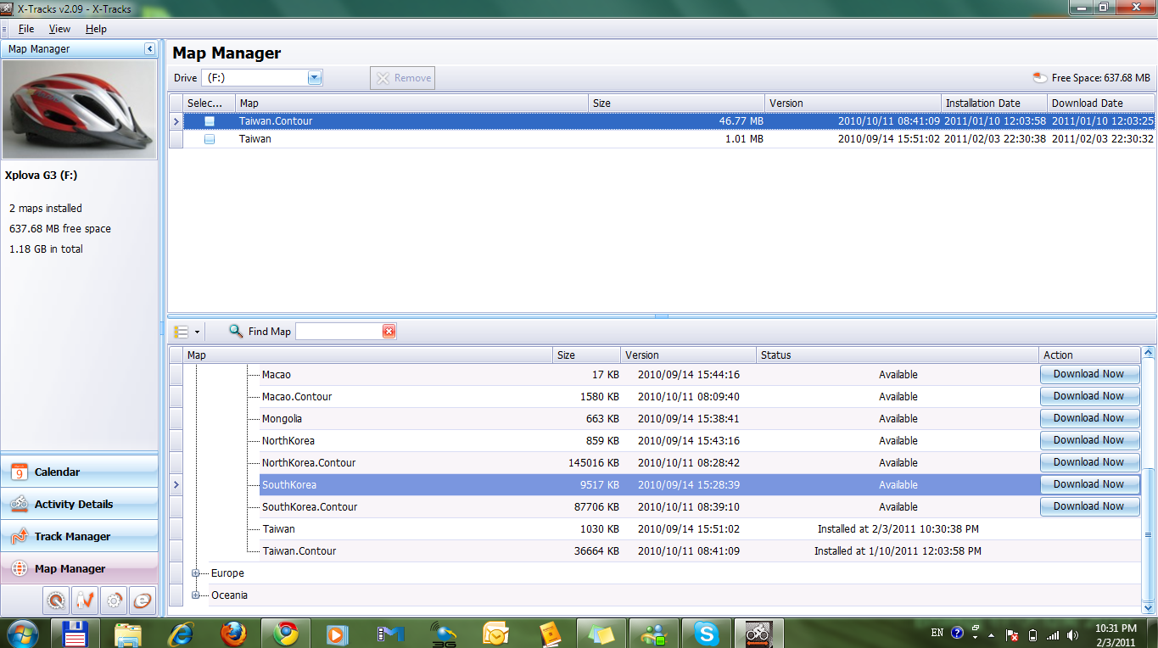Click the Find Map magnifier icon
Image resolution: width=1158 pixels, height=648 pixels.
pyautogui.click(x=236, y=331)
